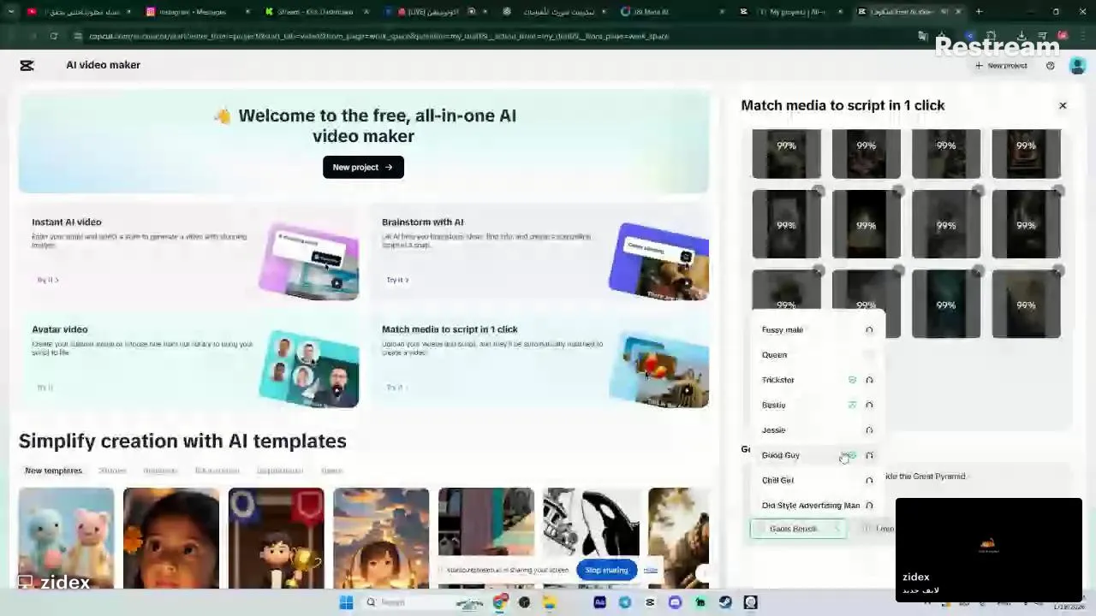1096x616 pixels.
Task: Switch to the Instagram Messages browser tab
Action: pyautogui.click(x=197, y=12)
